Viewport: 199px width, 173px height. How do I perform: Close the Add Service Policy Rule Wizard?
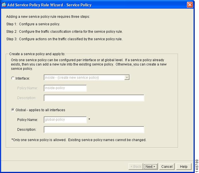pos(190,5)
